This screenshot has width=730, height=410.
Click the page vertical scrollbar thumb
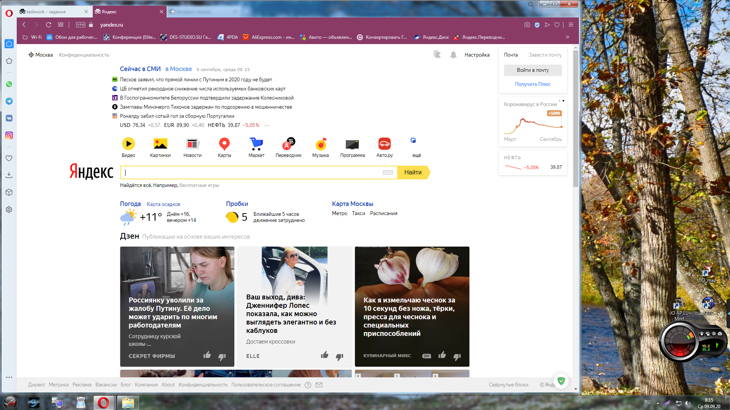576,119
